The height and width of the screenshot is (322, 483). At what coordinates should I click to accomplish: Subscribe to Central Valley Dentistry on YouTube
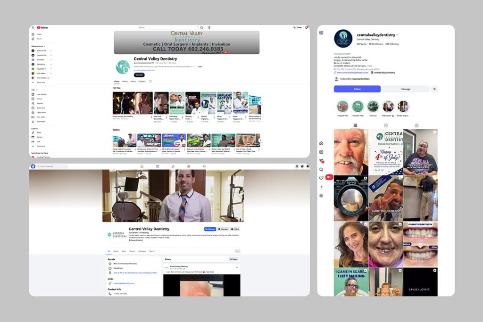(x=139, y=75)
